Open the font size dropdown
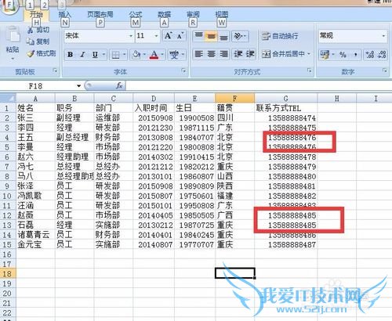The width and height of the screenshot is (392, 321). click(156, 36)
